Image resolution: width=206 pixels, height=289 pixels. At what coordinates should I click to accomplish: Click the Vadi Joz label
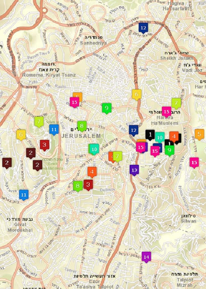pyautogui.click(x=192, y=70)
